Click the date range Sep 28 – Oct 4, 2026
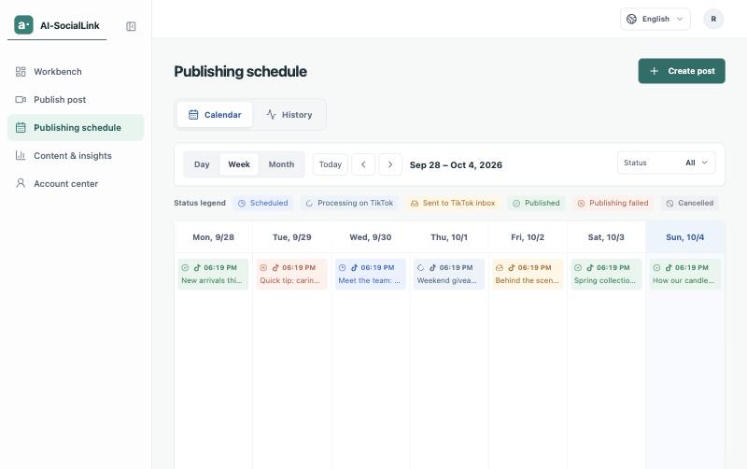747x469 pixels. coord(456,165)
